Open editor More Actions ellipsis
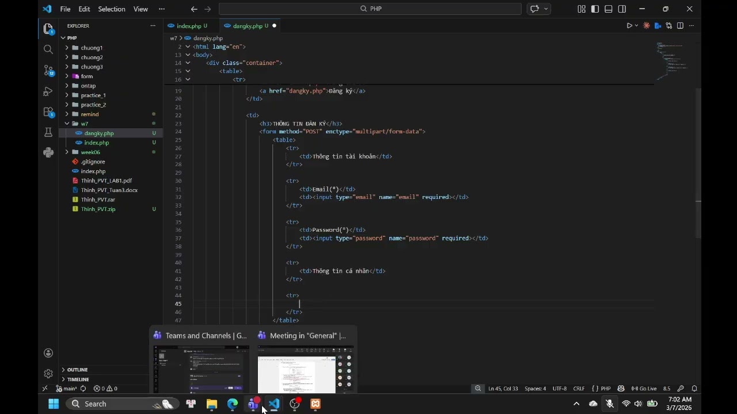The image size is (737, 414). [692, 26]
